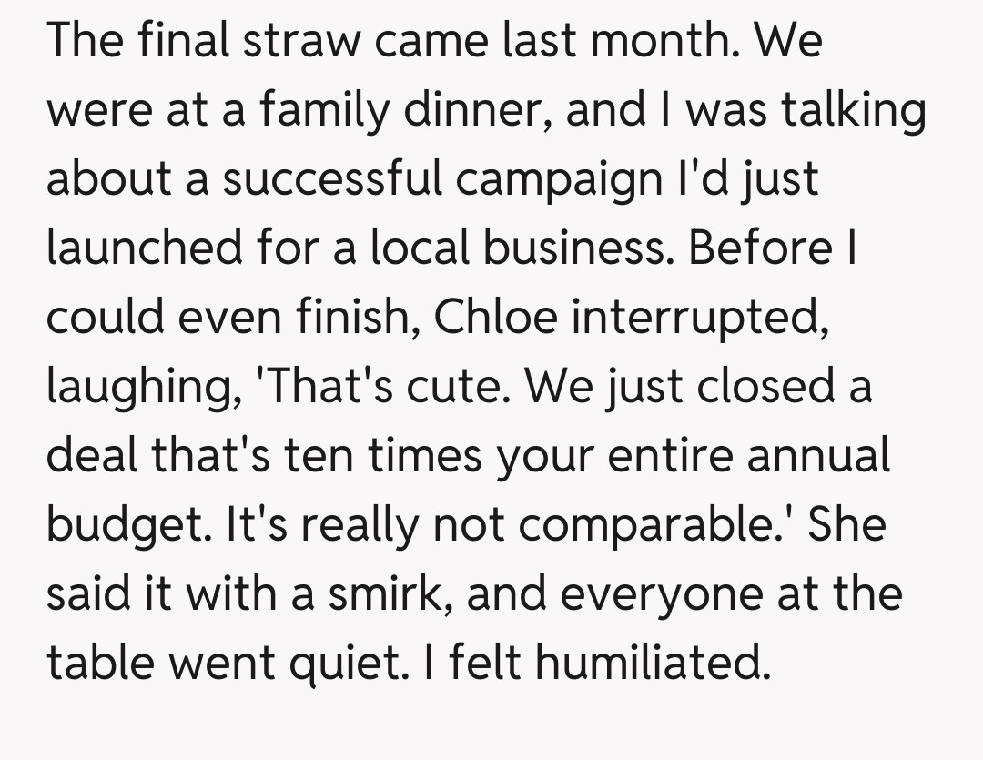Click the word "everyone"
The width and height of the screenshot is (983, 760).
click(x=661, y=593)
